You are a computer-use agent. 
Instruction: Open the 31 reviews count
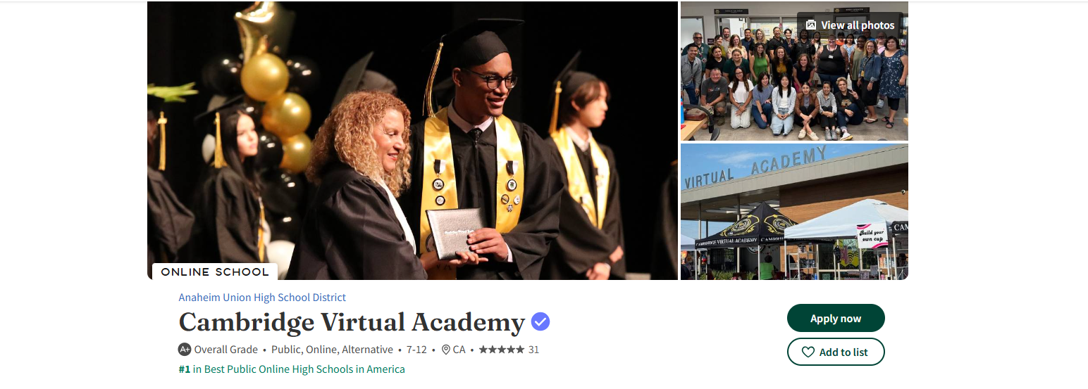(533, 349)
